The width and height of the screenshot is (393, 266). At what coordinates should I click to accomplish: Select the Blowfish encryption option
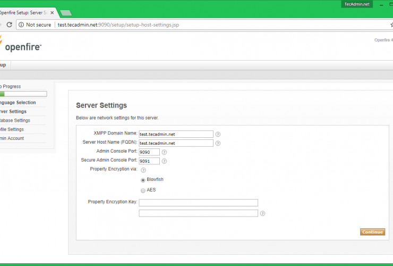tap(143, 180)
